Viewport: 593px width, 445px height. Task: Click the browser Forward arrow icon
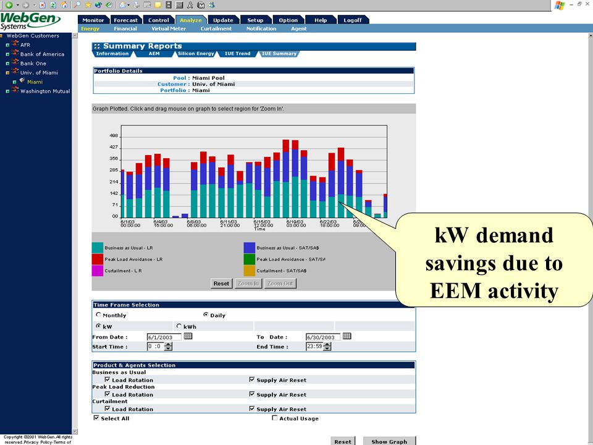[x=25, y=5]
